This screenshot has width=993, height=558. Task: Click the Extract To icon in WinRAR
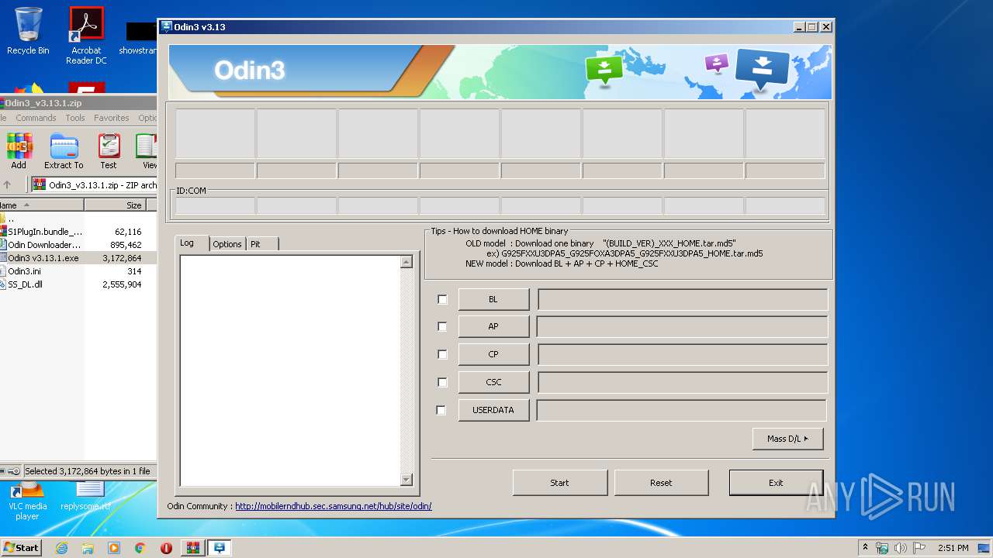coord(64,151)
